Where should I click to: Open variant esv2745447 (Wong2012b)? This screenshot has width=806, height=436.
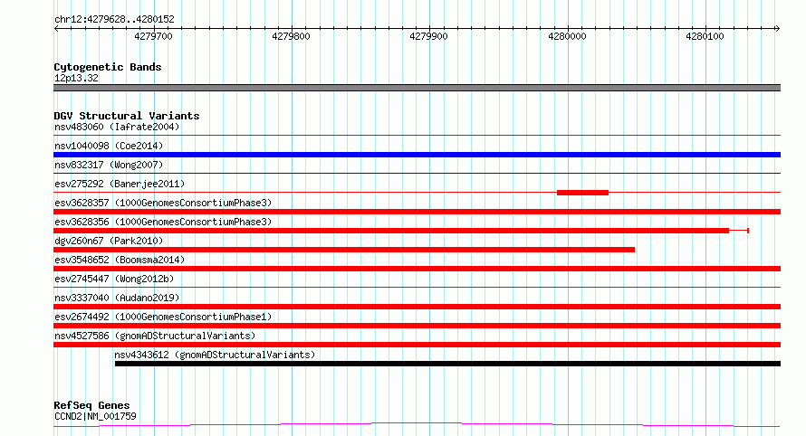[x=114, y=279]
